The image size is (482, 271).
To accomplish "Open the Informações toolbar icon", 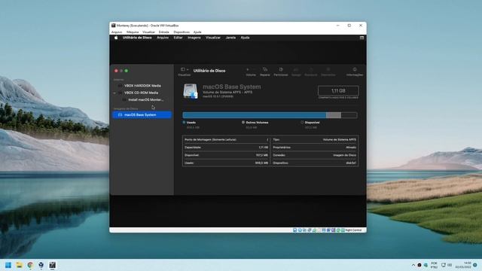I will point(355,69).
